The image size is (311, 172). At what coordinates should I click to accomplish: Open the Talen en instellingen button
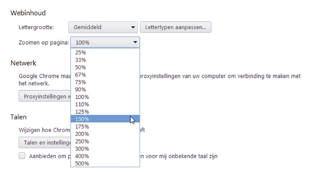(45, 143)
